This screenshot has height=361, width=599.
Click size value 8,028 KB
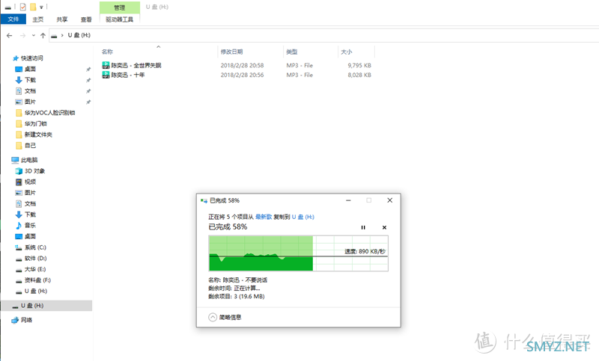(x=359, y=75)
